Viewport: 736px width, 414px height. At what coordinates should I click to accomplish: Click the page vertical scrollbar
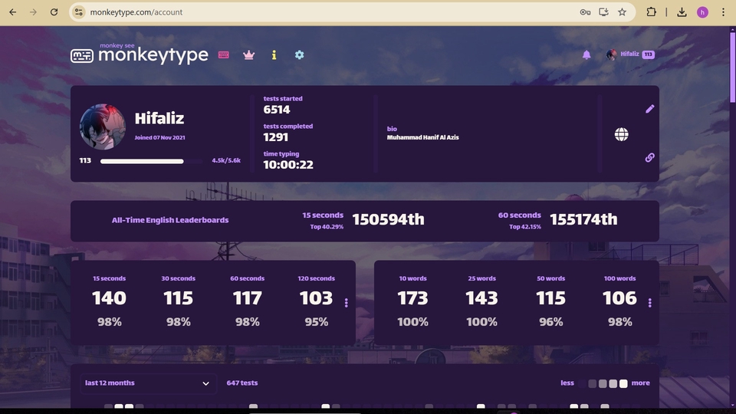click(733, 66)
